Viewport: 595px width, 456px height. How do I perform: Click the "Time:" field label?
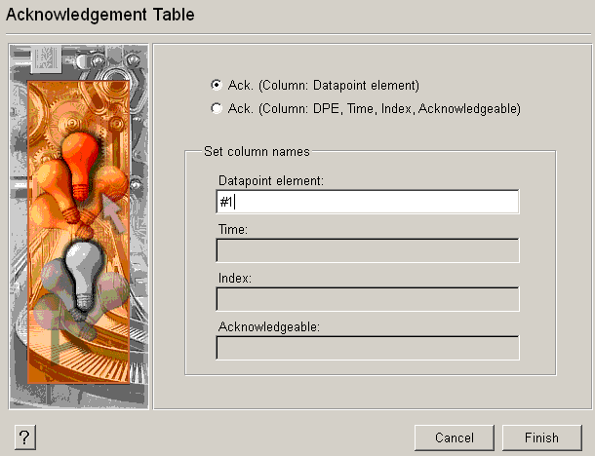[x=234, y=230]
